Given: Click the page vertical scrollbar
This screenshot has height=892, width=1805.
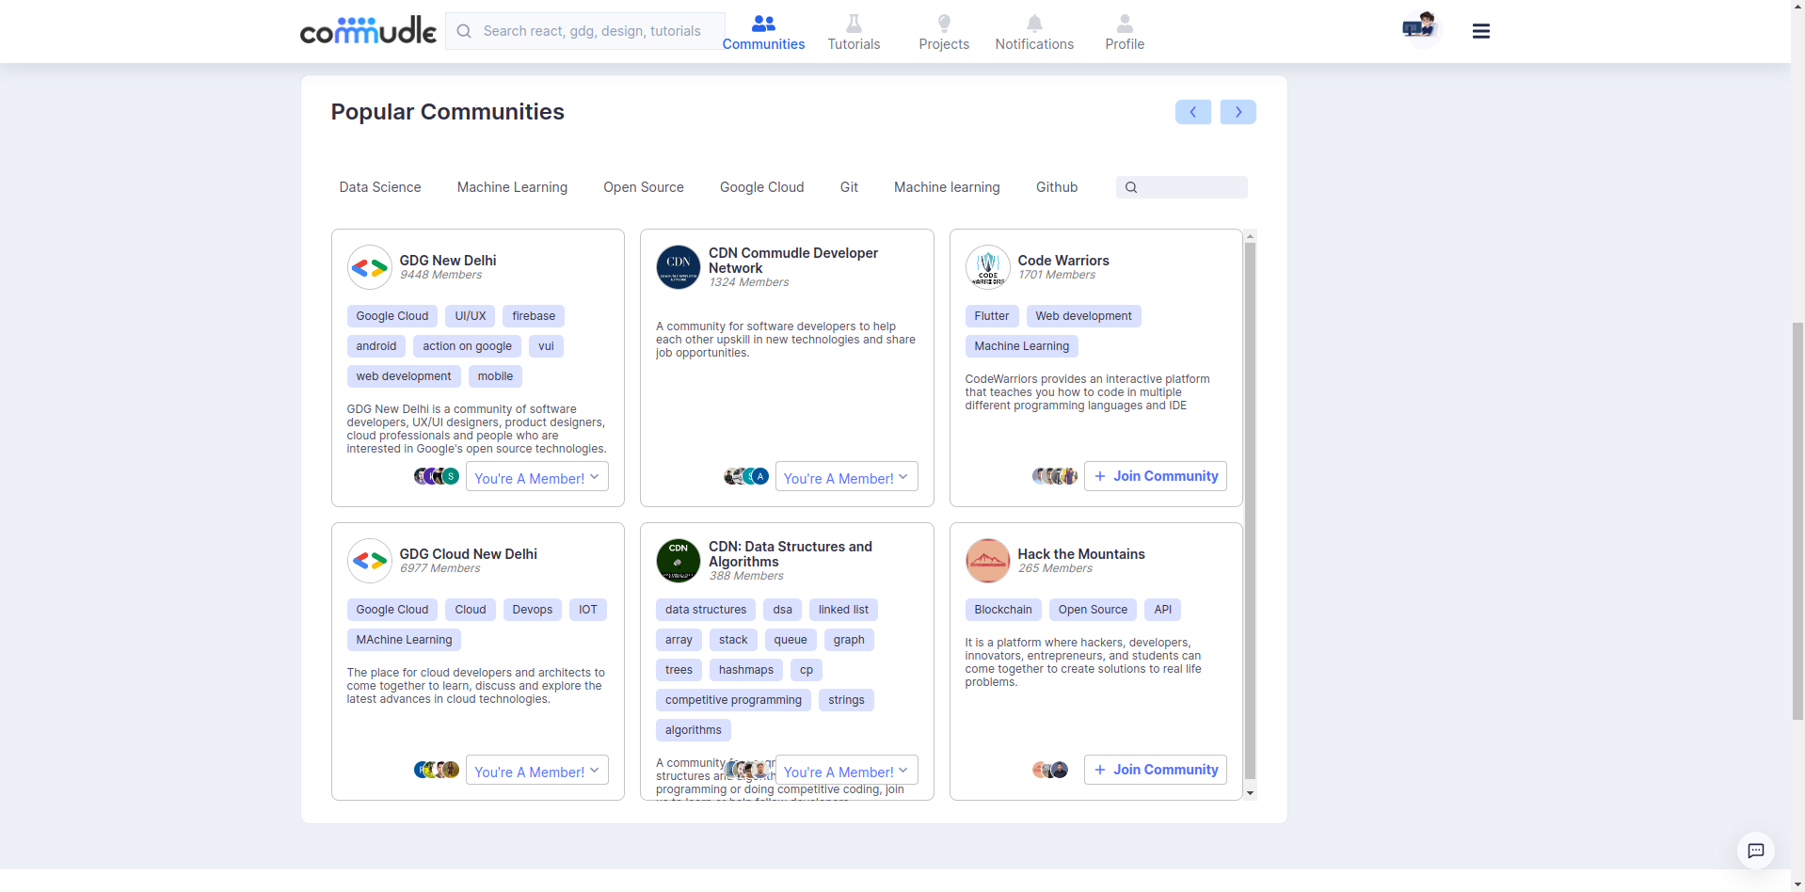Looking at the screenshot, I should (x=1797, y=521).
